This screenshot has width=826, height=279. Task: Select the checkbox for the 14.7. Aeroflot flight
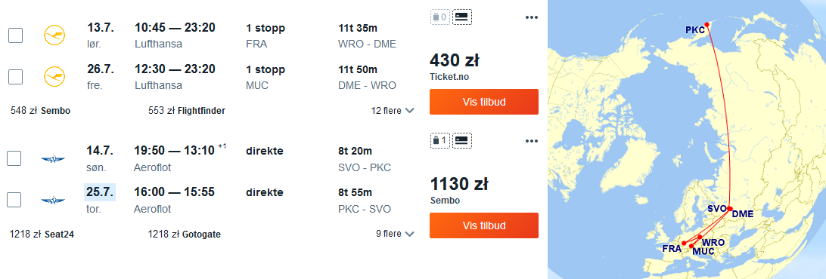tap(14, 158)
